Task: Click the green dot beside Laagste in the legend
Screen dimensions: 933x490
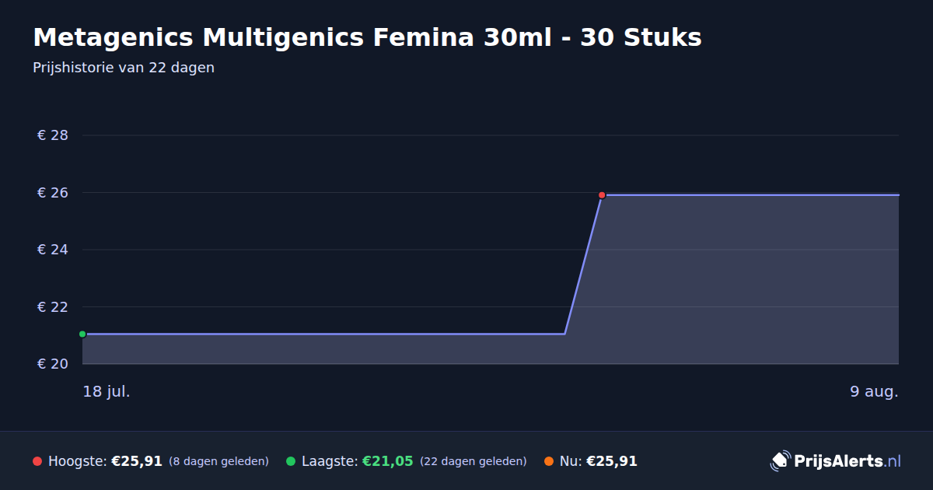Action: pos(291,461)
